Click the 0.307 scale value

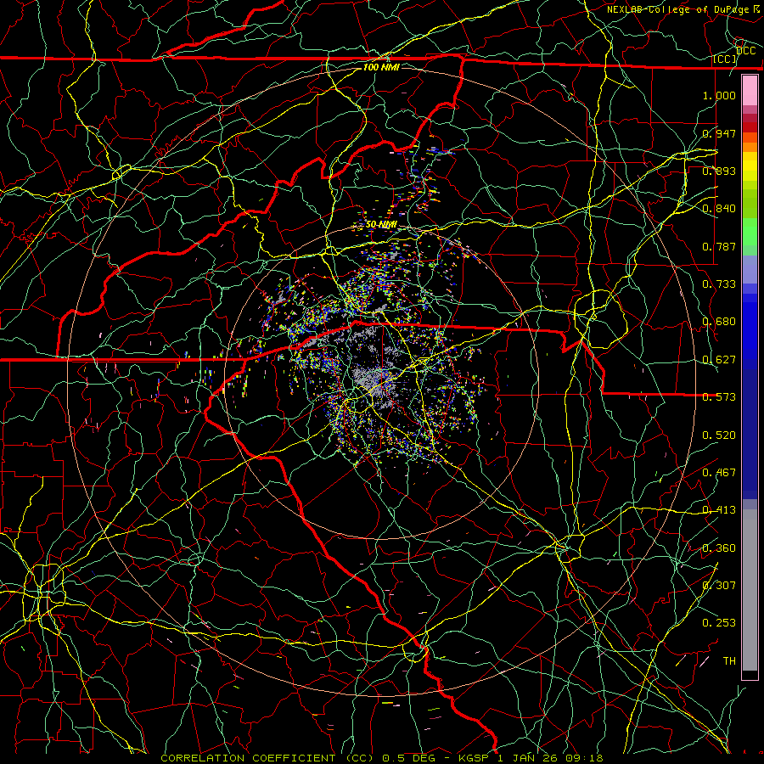[x=719, y=585]
